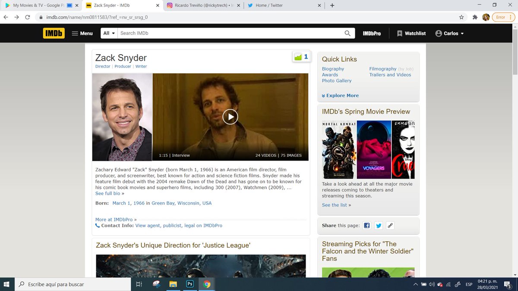This screenshot has width=518, height=291.
Task: Open the Windows Start menu
Action: (6, 284)
